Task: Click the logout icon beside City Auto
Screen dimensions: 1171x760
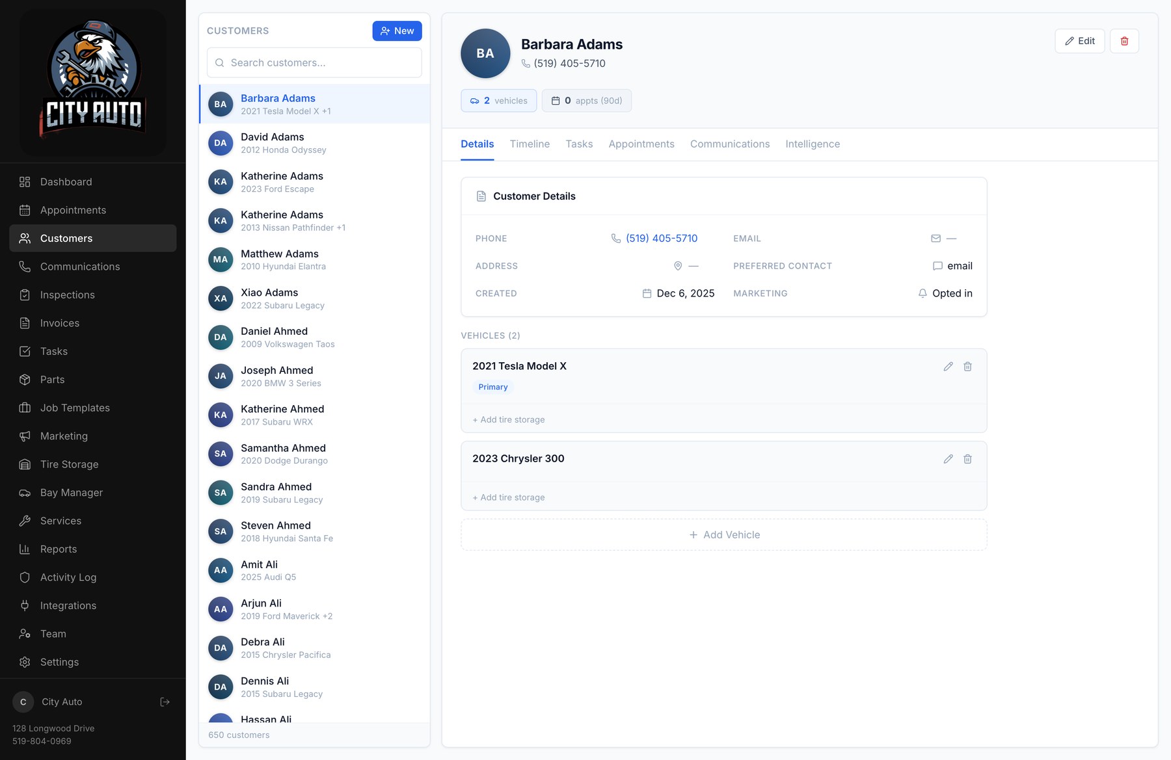Action: 165,701
